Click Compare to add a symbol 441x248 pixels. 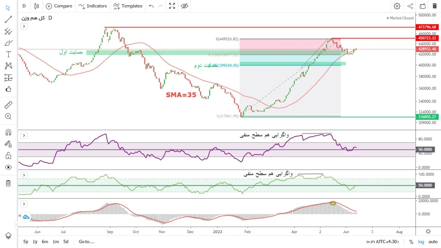tap(59, 6)
